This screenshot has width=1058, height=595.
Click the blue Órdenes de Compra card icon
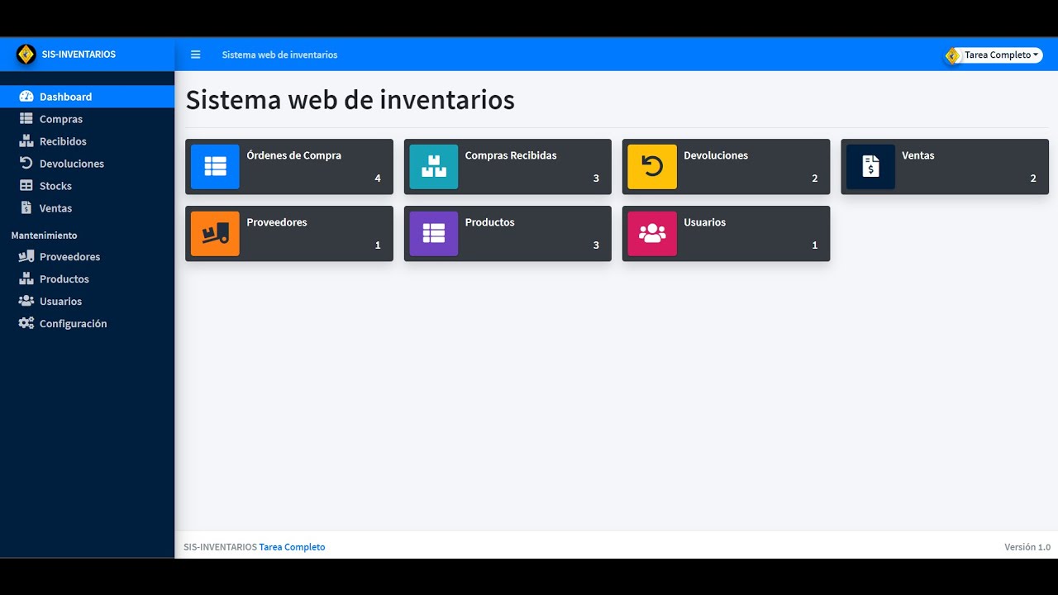coord(215,167)
